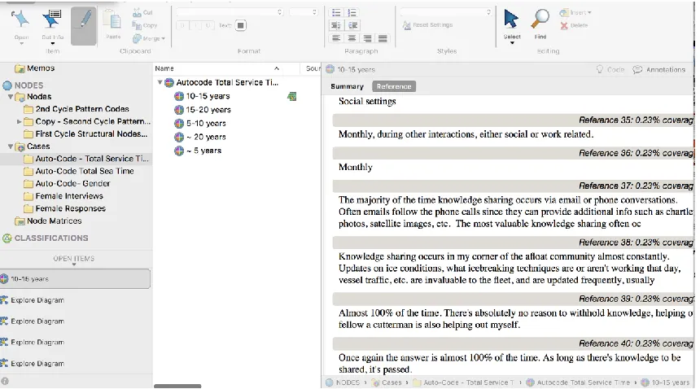Viewport: 700px width, 389px height.
Task: Select open item 10-15 years
Action: pos(75,279)
